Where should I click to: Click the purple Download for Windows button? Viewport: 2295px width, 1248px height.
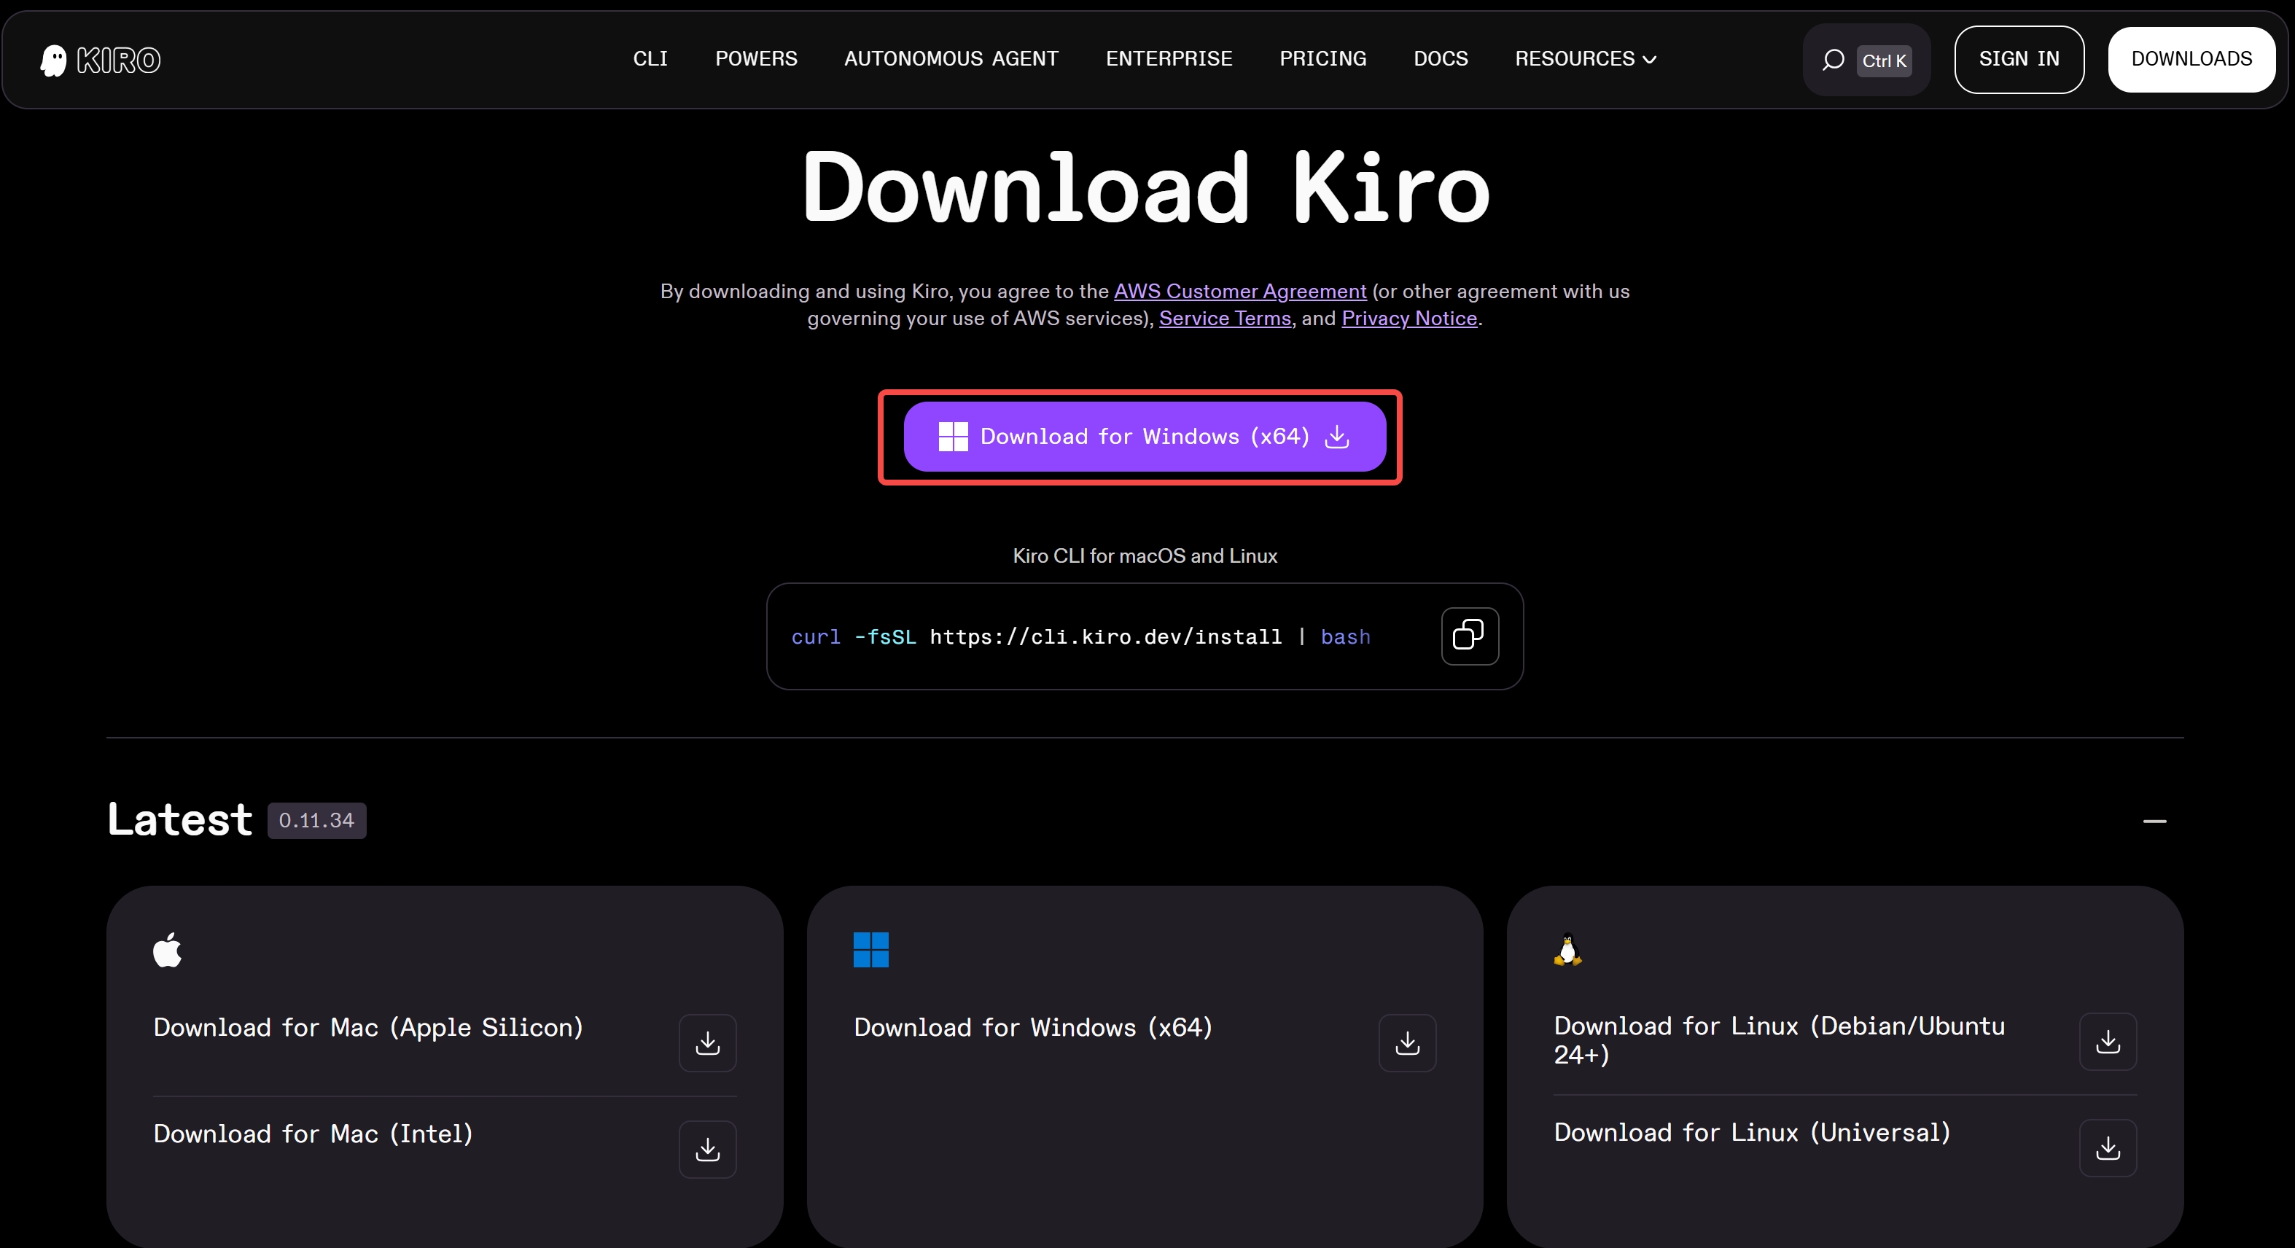pyautogui.click(x=1145, y=437)
